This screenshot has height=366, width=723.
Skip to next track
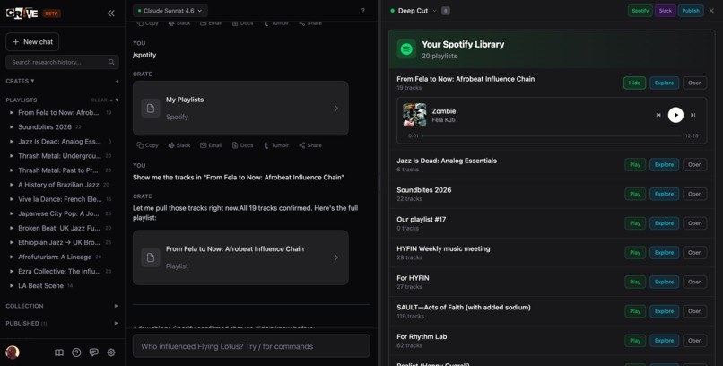693,115
